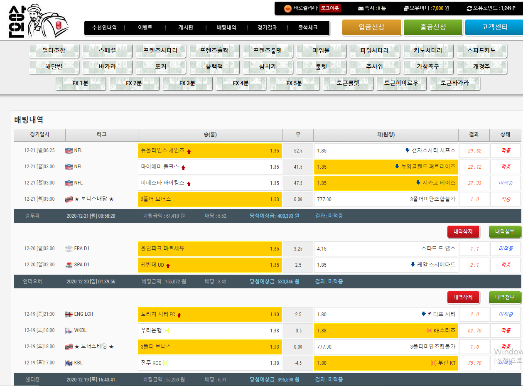Go to the 경기결과 menu item
Image resolution: width=523 pixels, height=386 pixels.
267,28
